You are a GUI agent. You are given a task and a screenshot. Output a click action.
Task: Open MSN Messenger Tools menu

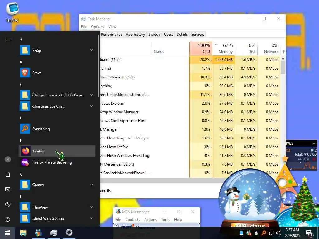point(165,220)
